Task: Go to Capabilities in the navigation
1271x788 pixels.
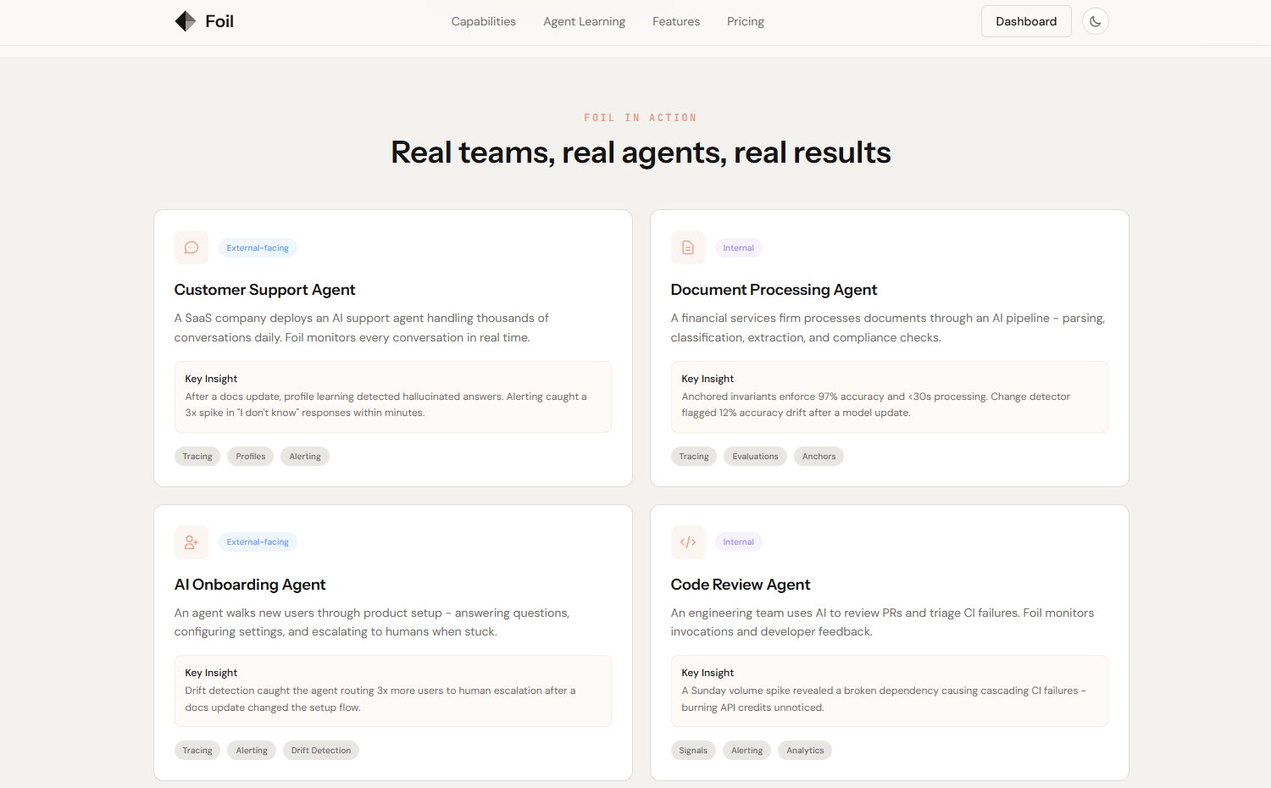Action: (484, 21)
